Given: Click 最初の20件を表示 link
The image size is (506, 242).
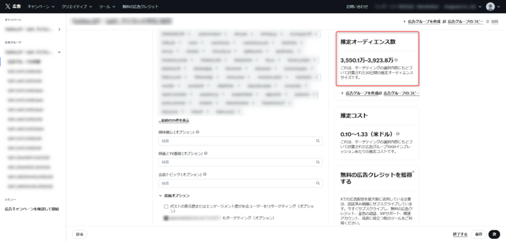Looking at the screenshot, I should (173, 120).
